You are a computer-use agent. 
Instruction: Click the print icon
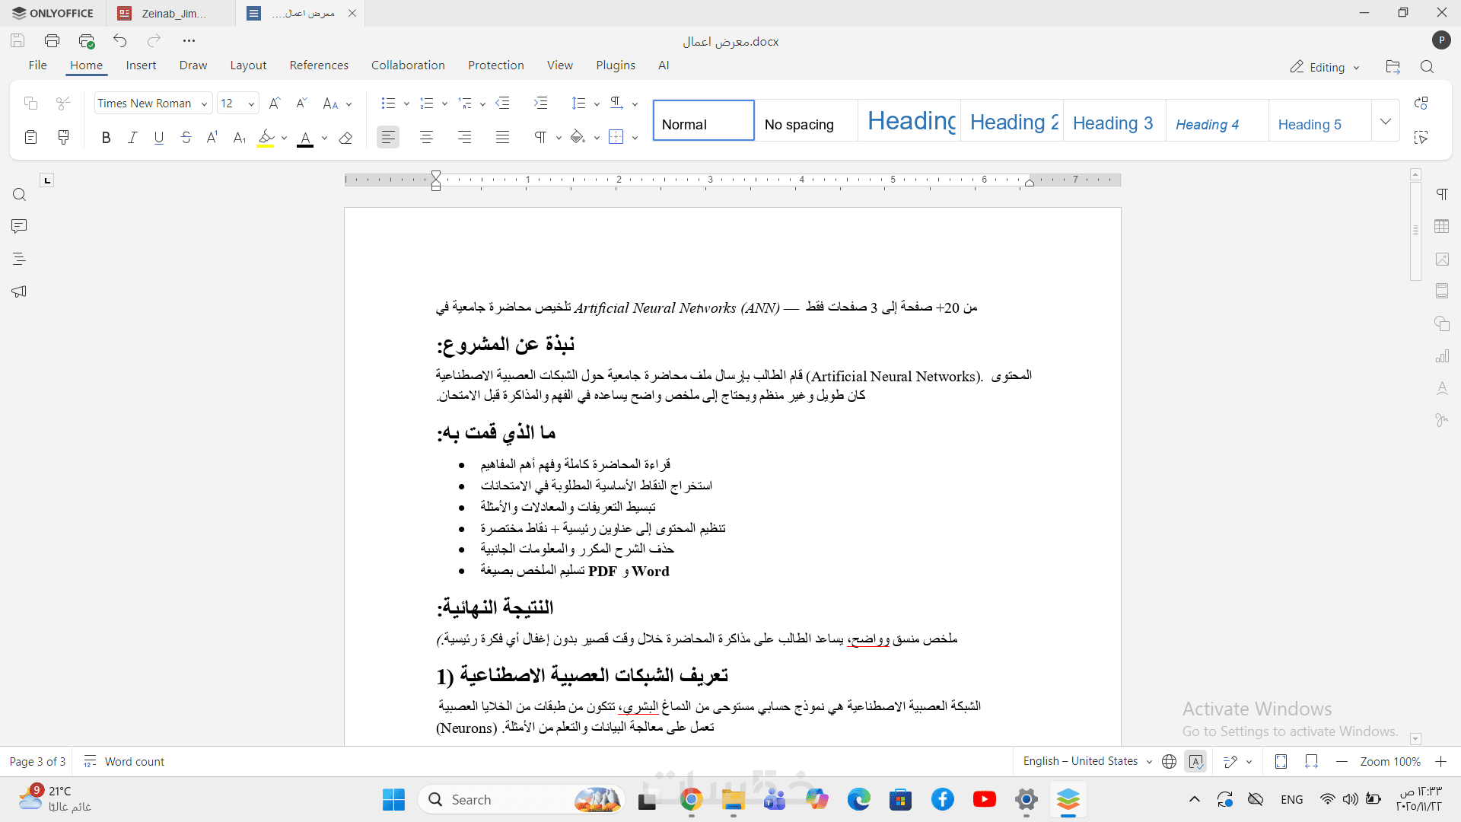coord(52,41)
